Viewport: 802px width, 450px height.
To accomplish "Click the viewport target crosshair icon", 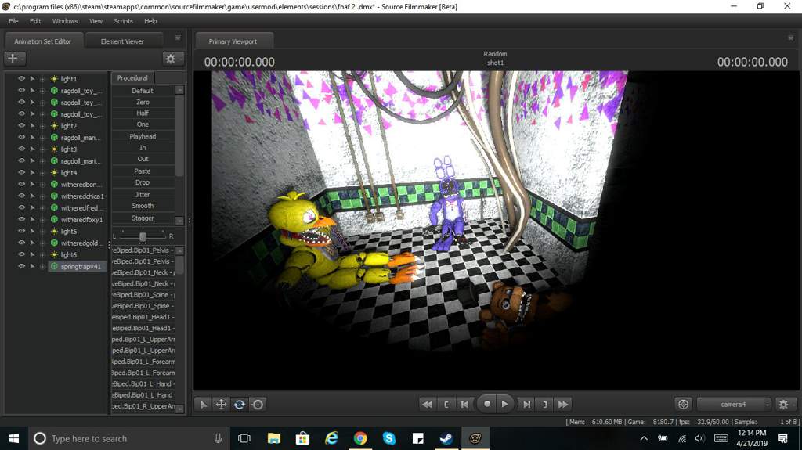I will (x=683, y=404).
